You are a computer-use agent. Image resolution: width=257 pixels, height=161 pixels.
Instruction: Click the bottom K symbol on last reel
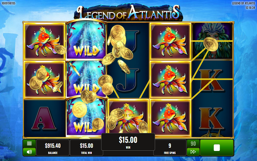[212, 118]
